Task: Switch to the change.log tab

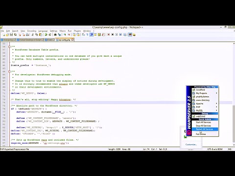Action: coord(8,40)
